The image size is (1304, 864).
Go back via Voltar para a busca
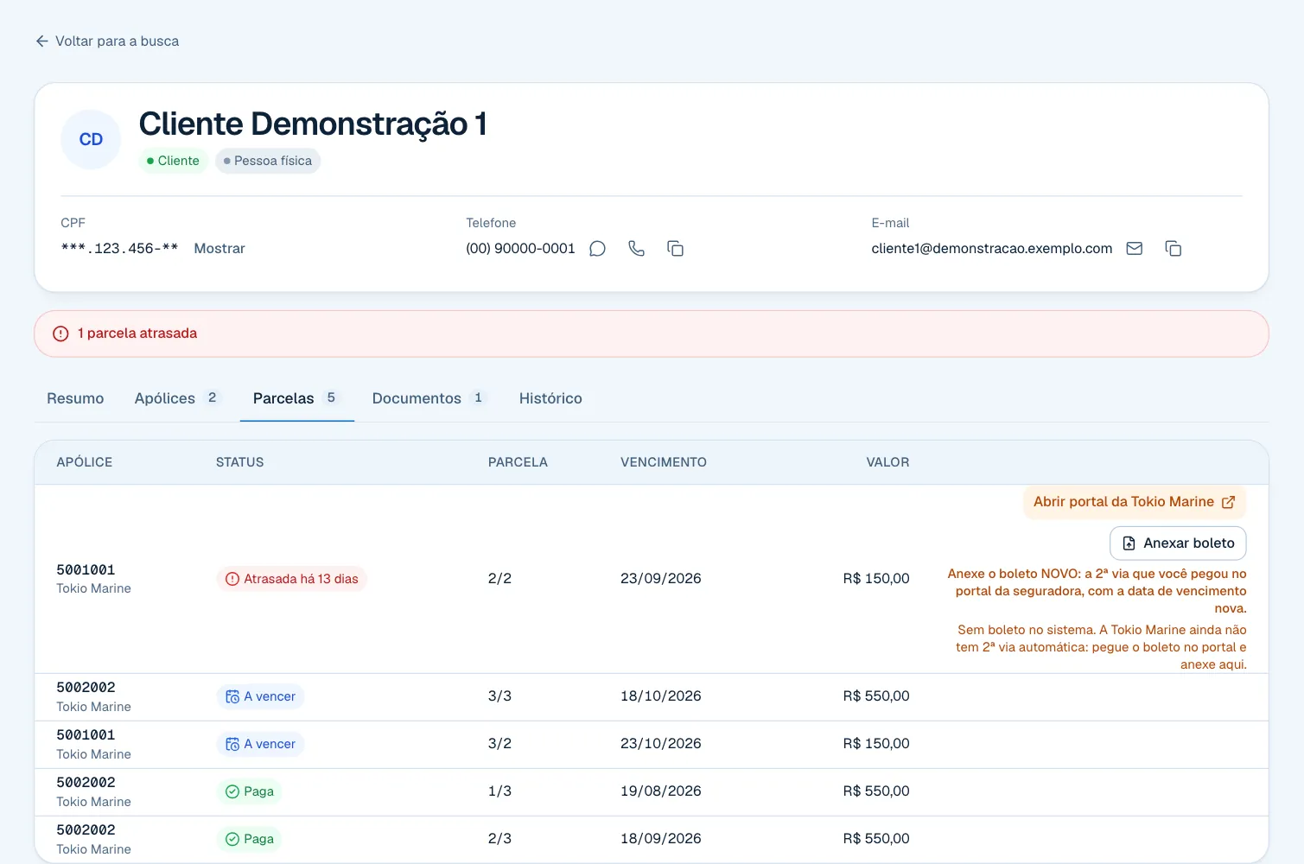pyautogui.click(x=107, y=41)
